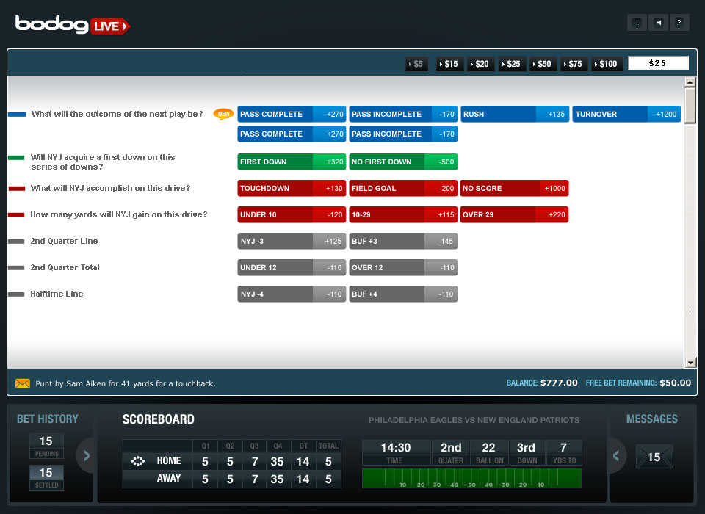
Task: Click "What will NYJ accomplish on this drive?"
Action: tap(111, 189)
